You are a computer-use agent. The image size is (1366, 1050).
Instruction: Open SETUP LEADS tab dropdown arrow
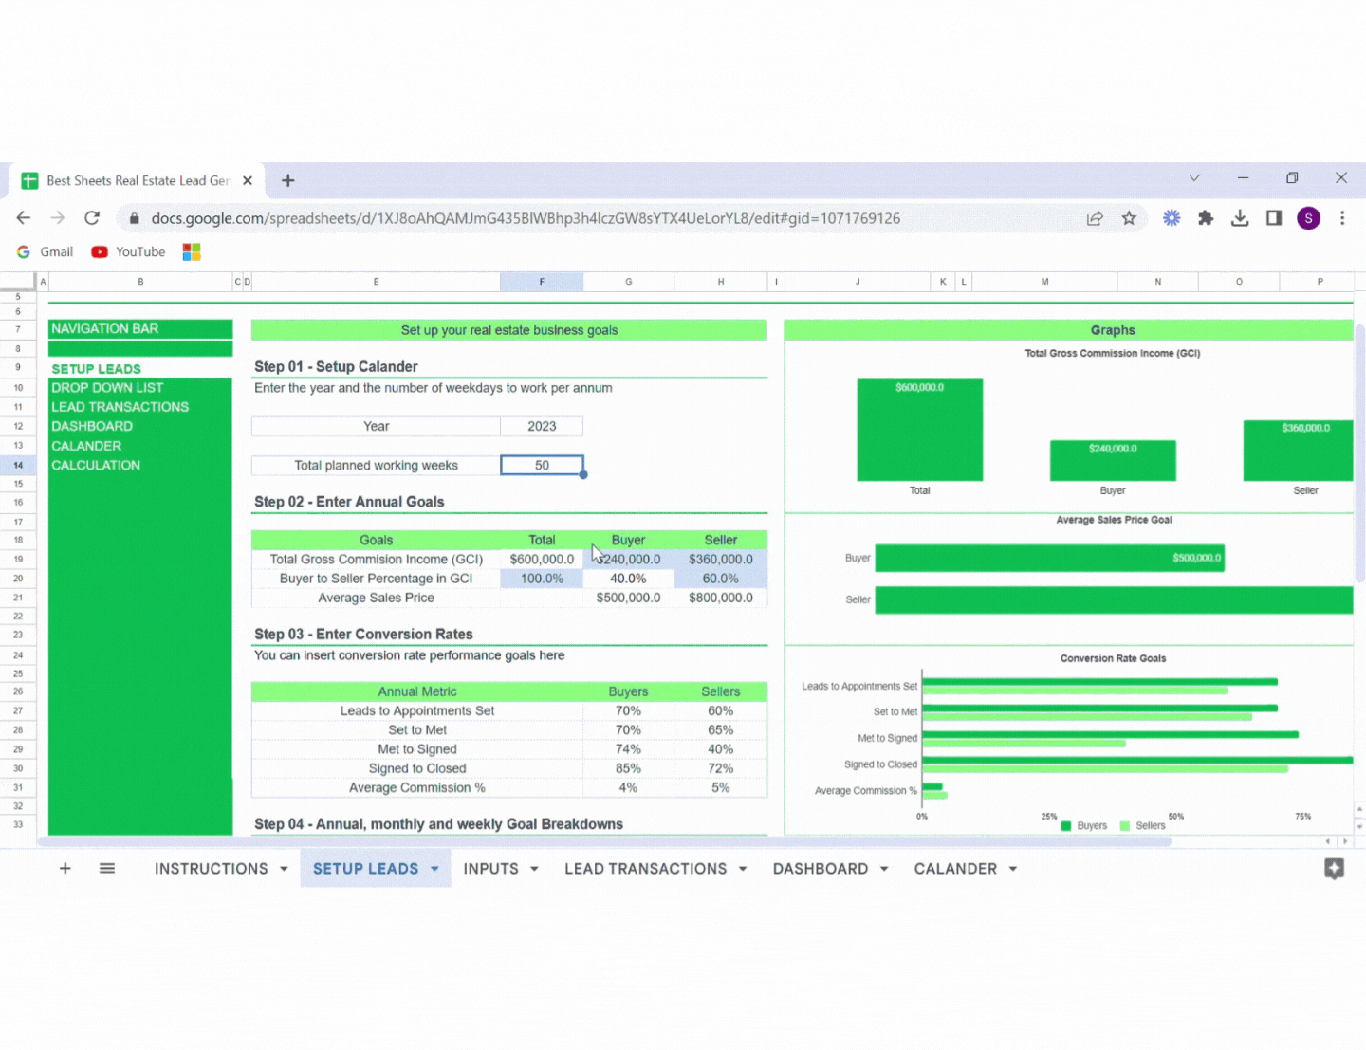(x=434, y=869)
